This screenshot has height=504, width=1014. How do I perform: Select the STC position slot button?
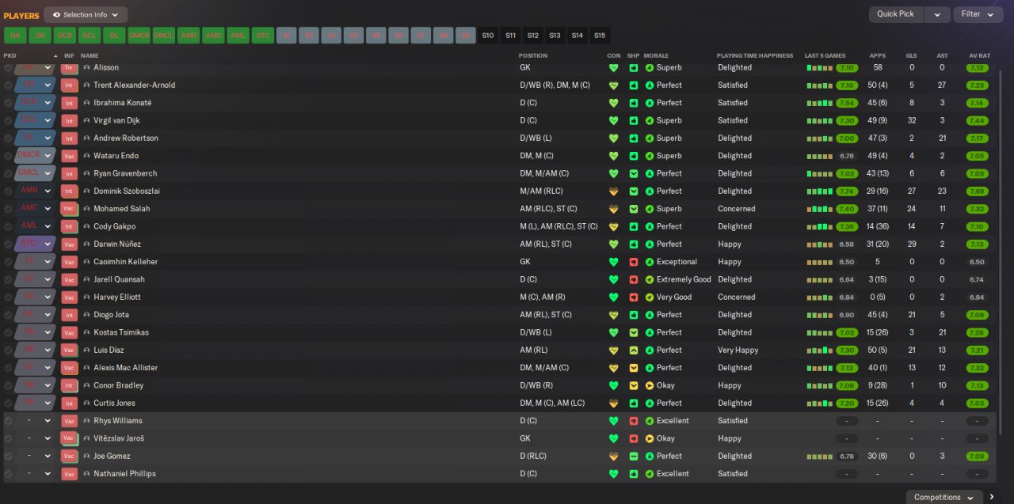(262, 36)
